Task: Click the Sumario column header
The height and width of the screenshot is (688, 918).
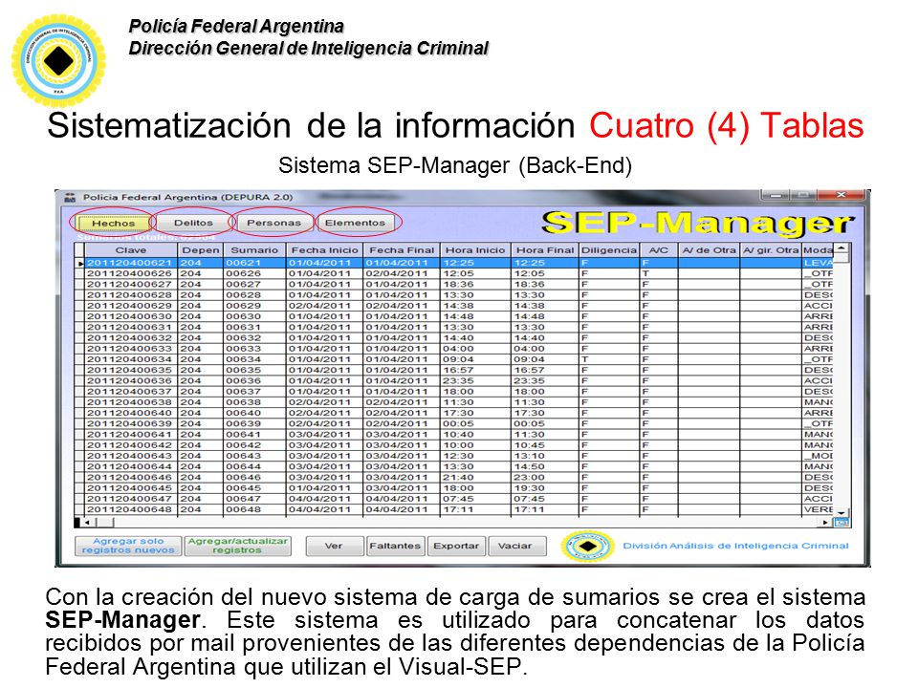Action: pyautogui.click(x=254, y=249)
